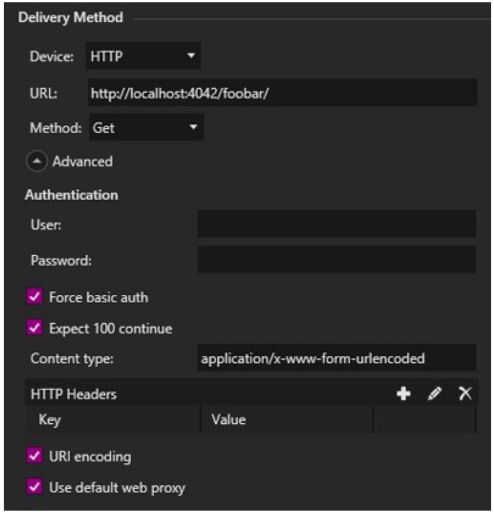Open the Method dropdown showing Get

tap(146, 127)
